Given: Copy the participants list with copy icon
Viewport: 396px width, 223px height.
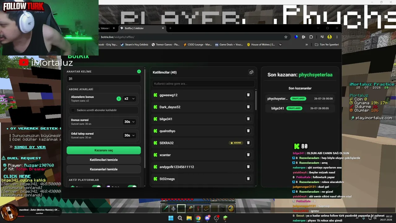Looking at the screenshot, I should point(251,72).
